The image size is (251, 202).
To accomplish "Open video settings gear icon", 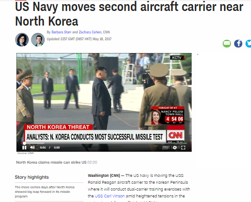I will (x=175, y=148).
